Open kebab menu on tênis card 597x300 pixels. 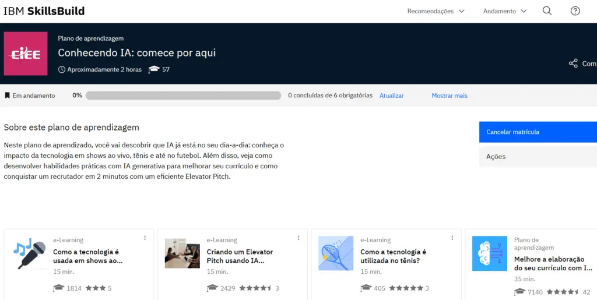click(x=452, y=238)
